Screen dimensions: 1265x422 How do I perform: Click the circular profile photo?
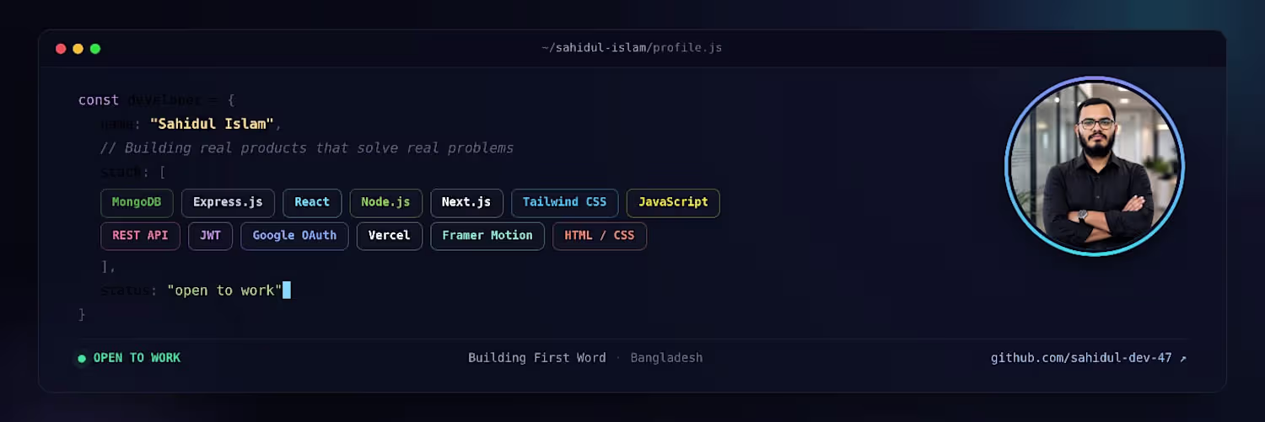click(1095, 166)
